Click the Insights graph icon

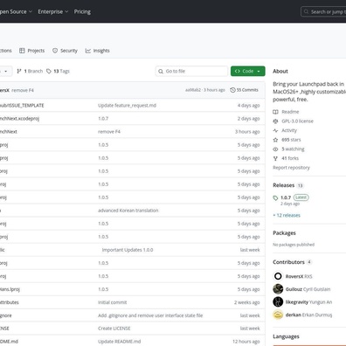coord(88,51)
